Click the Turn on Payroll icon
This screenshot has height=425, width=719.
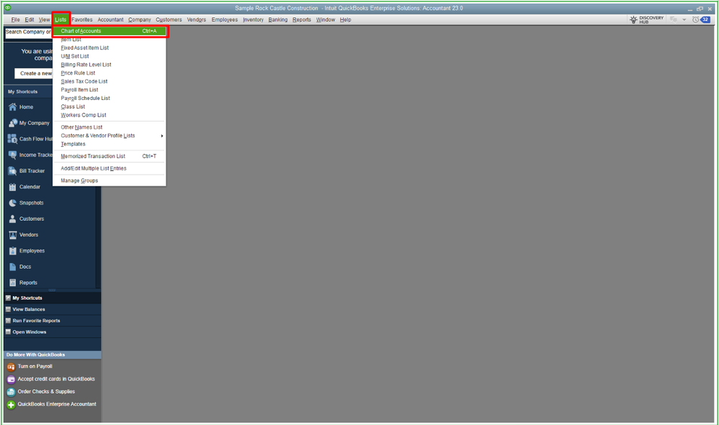(x=11, y=367)
